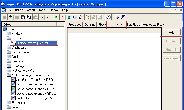Select Multi Company Consolidation folder

click(x=30, y=75)
